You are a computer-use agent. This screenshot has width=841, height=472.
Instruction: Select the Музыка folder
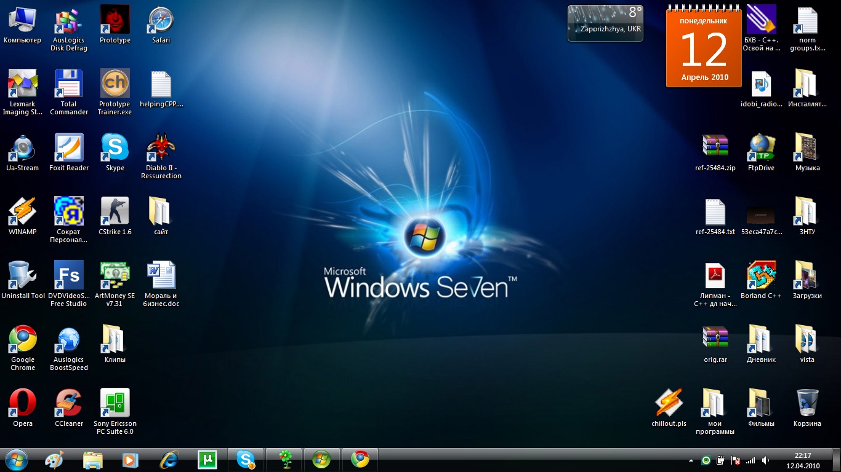pos(807,152)
